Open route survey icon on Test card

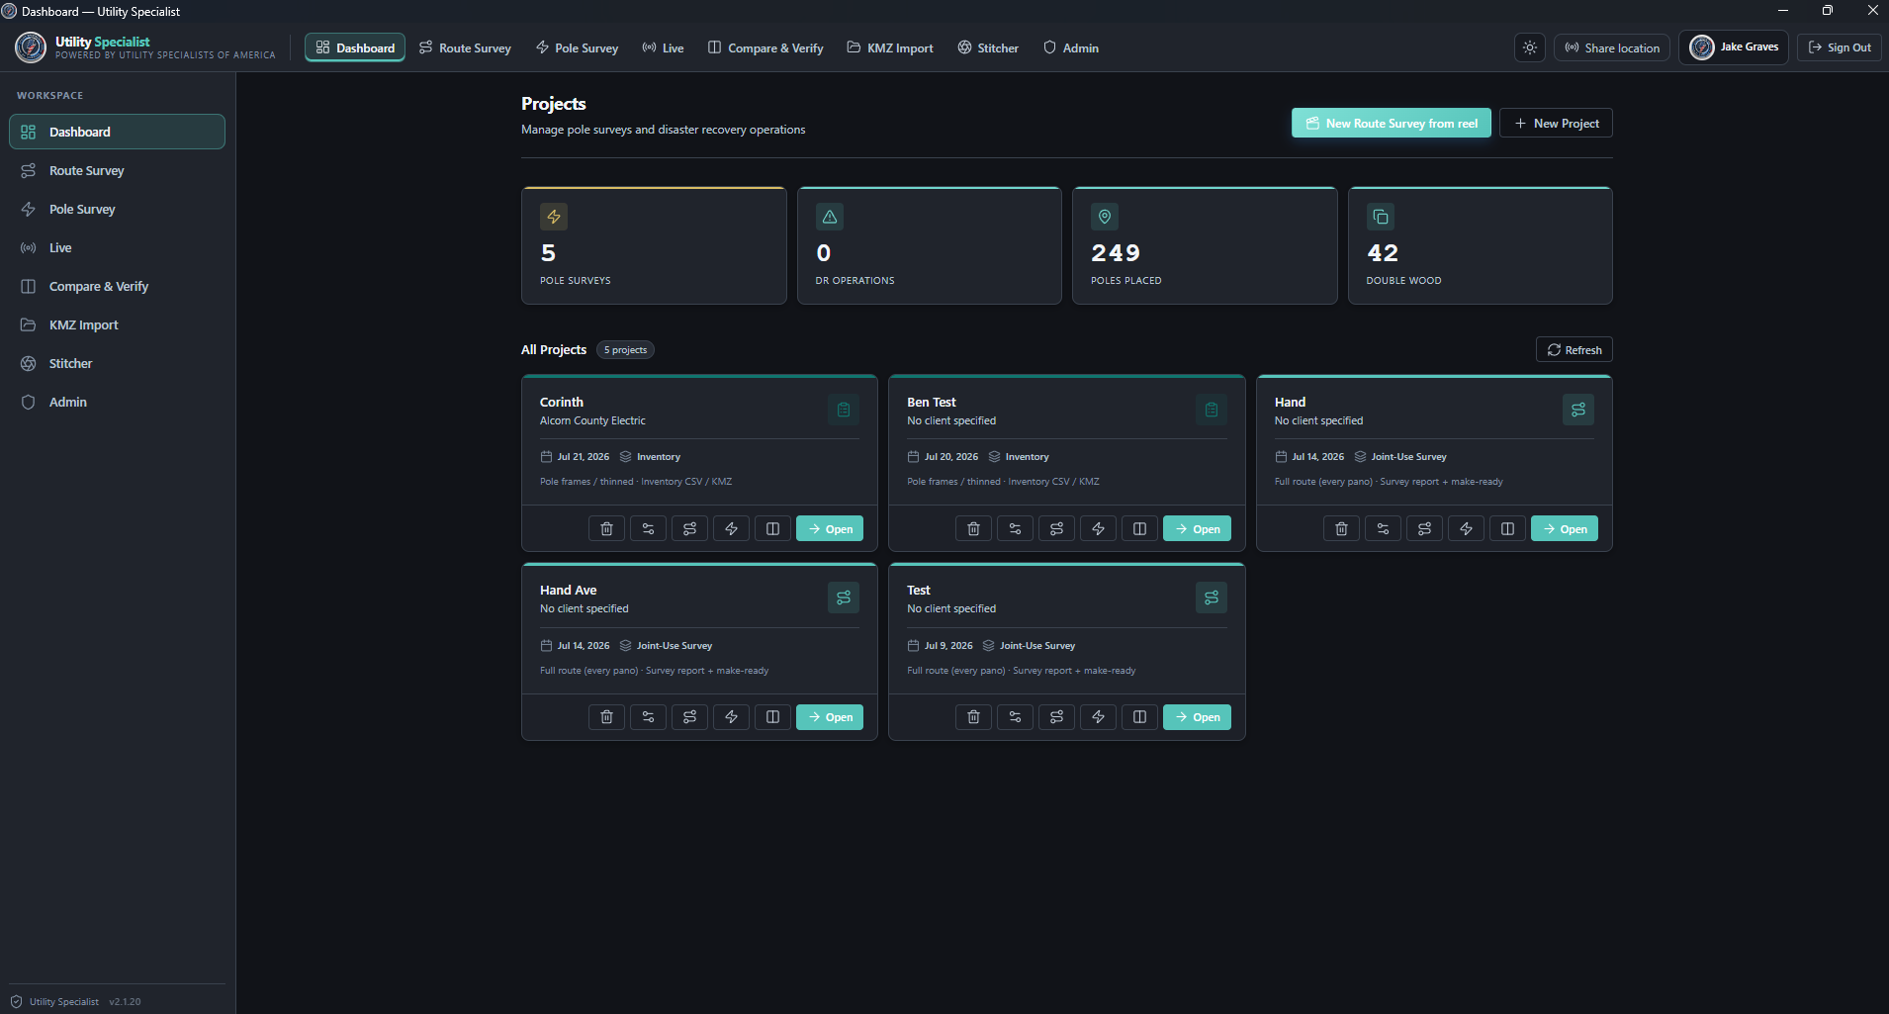1056,717
